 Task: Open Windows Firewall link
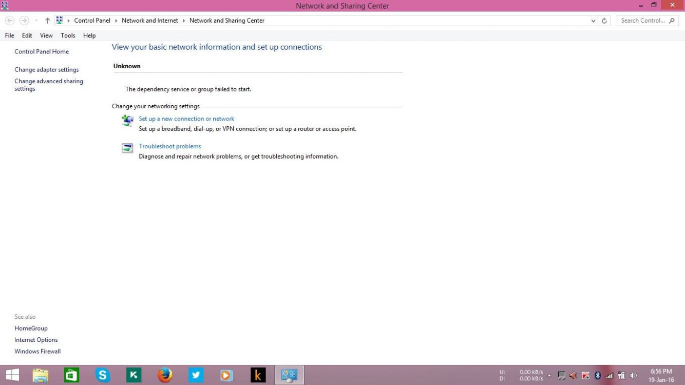(37, 352)
